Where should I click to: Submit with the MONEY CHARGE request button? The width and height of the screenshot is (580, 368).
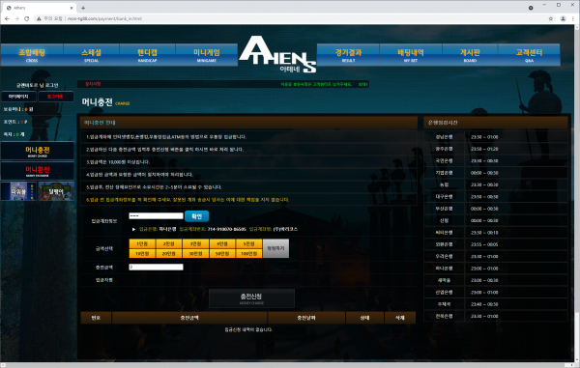tap(251, 298)
